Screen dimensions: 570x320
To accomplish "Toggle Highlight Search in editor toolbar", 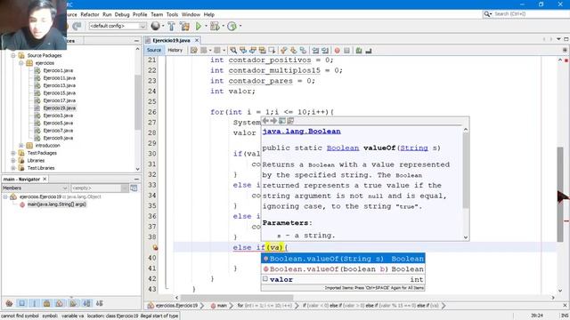I will (x=262, y=51).
